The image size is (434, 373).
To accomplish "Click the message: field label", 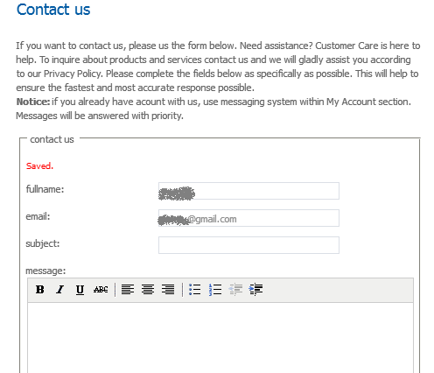I will click(x=45, y=271).
